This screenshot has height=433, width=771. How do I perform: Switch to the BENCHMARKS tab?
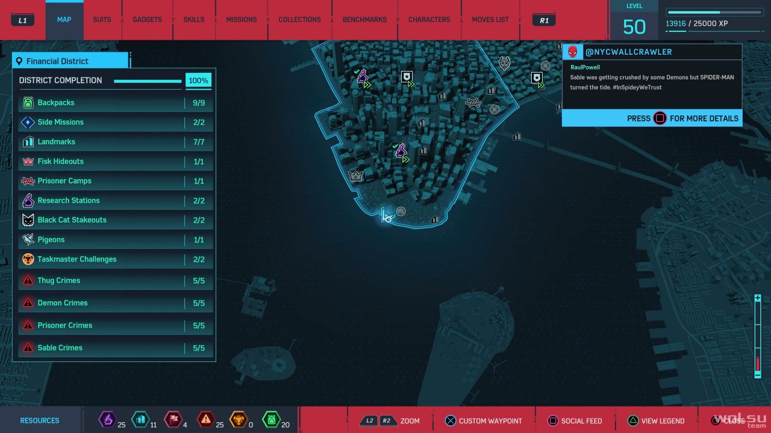pos(364,20)
